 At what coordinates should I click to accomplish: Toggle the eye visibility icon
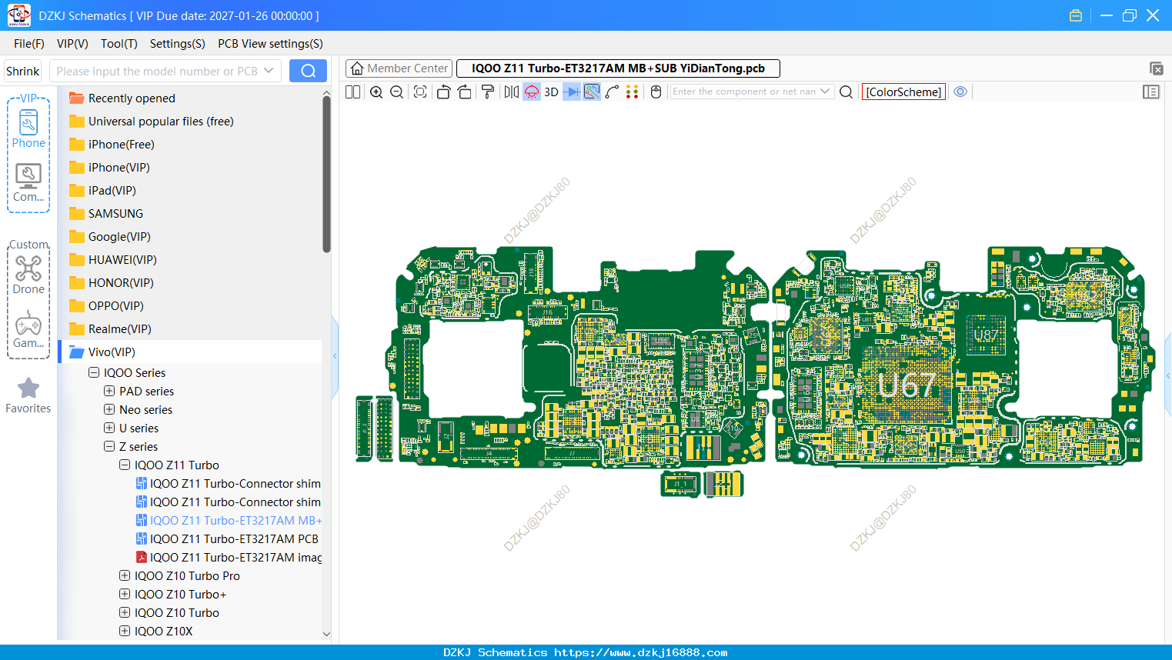click(x=960, y=92)
